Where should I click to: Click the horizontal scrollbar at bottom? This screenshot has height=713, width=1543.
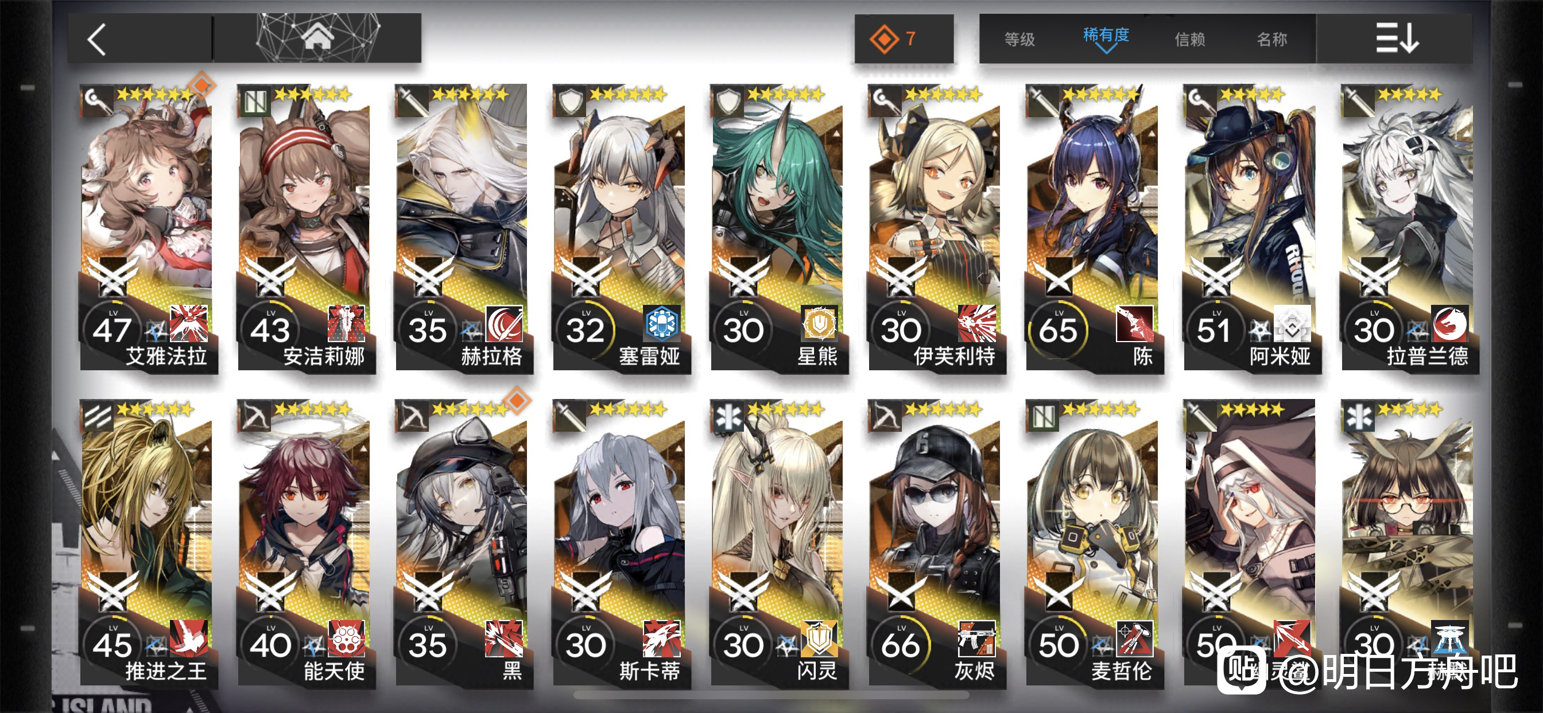tap(771, 695)
